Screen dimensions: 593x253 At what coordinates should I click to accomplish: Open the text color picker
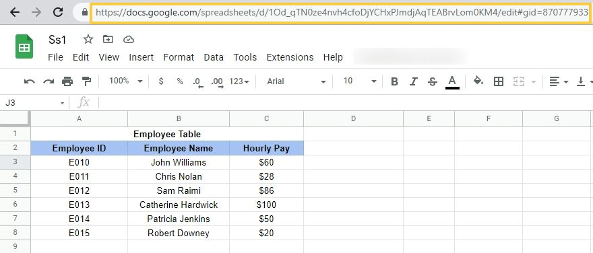452,82
